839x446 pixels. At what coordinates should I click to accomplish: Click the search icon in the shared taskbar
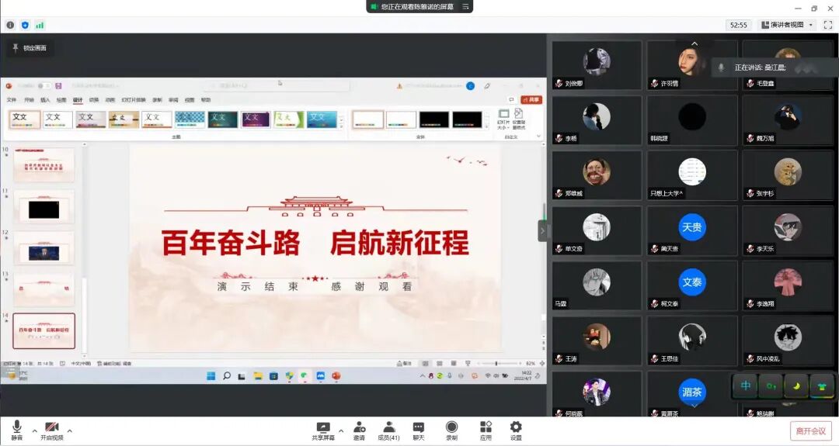click(227, 376)
